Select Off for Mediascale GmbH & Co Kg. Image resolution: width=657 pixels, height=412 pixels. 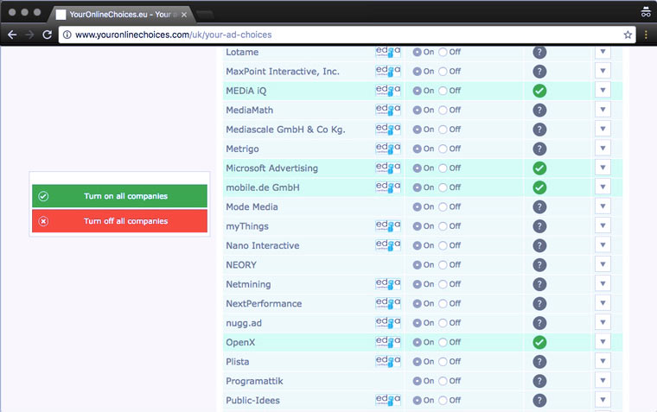click(x=443, y=130)
